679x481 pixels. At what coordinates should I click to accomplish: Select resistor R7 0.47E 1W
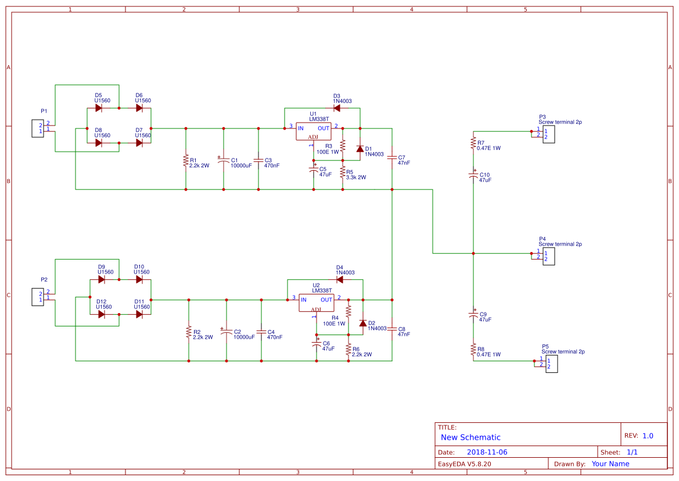click(x=473, y=144)
